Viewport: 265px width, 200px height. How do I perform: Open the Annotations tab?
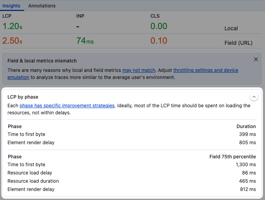(42, 6)
